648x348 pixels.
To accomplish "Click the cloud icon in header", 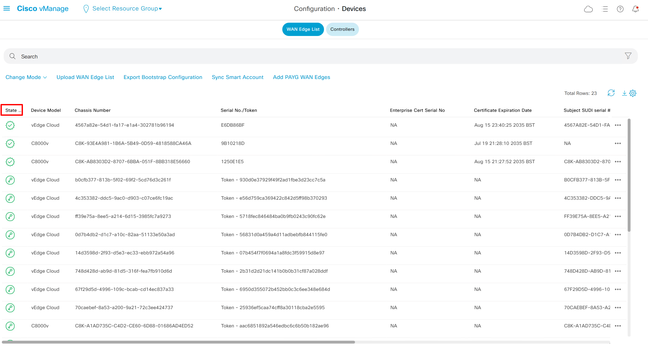I will 588,9.
